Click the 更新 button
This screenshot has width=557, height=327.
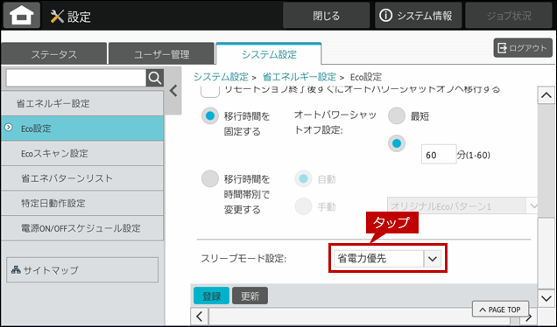[x=250, y=296]
